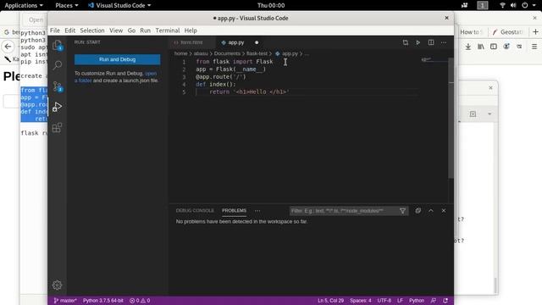
Task: Split the editor to the right
Action: 431,42
